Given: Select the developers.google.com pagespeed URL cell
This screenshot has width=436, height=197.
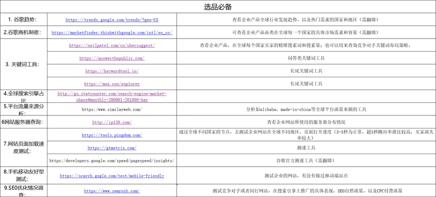Looking at the screenshot, I should click(x=112, y=160).
